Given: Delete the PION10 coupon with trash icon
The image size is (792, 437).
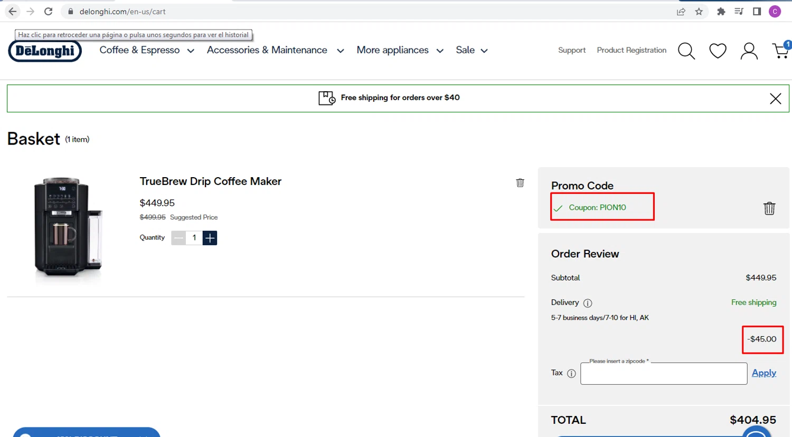Looking at the screenshot, I should (769, 208).
